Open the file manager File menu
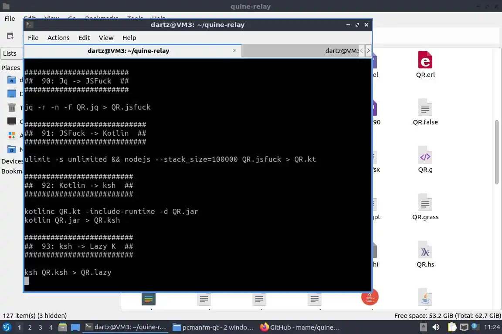The width and height of the screenshot is (502, 334). [x=10, y=19]
